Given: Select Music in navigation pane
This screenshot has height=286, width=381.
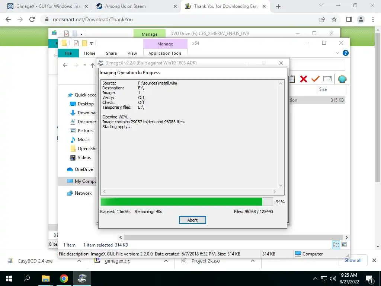Looking at the screenshot, I should [80, 140].
